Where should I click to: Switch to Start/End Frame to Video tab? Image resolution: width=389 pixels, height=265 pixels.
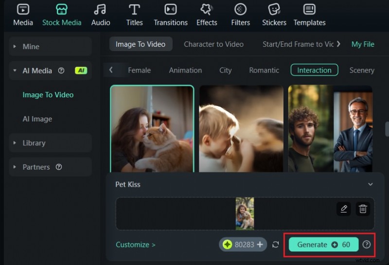[x=298, y=44]
